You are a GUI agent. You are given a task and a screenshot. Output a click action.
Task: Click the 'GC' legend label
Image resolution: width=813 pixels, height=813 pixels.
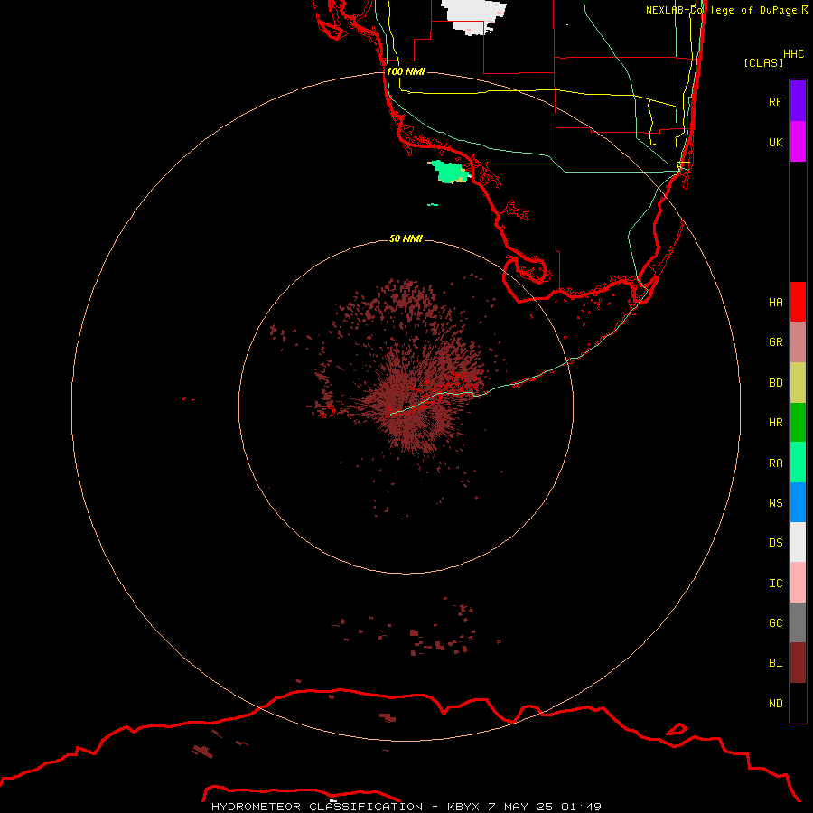776,623
